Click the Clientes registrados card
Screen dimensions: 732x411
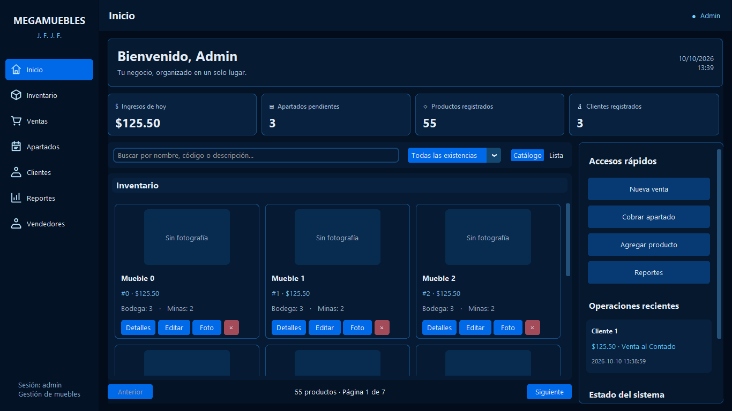coord(644,115)
